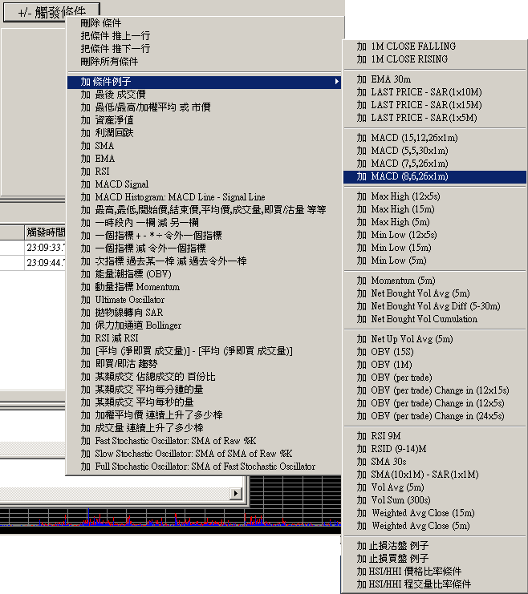
Task: Select 加 RSI 9M example
Action: (x=385, y=436)
